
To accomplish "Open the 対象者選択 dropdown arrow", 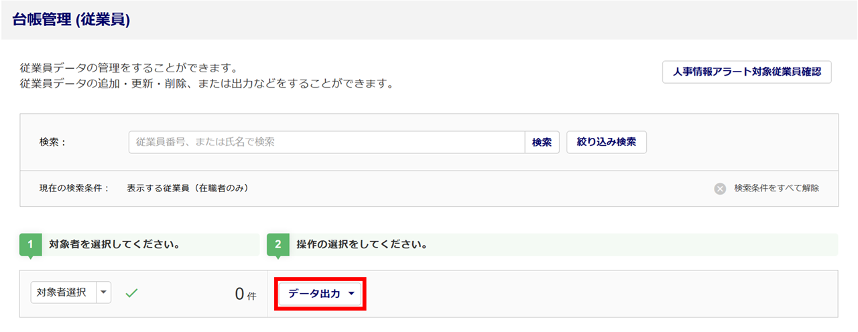I will pos(104,293).
